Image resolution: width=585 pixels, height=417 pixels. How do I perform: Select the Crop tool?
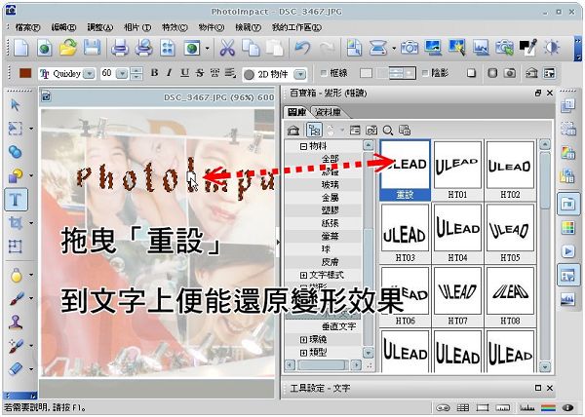click(16, 223)
